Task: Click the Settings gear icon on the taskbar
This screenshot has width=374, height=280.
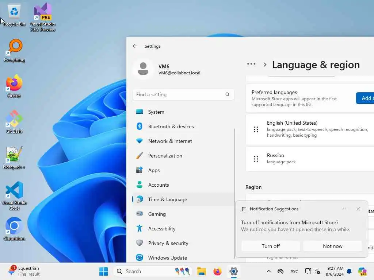Action: coord(233,271)
